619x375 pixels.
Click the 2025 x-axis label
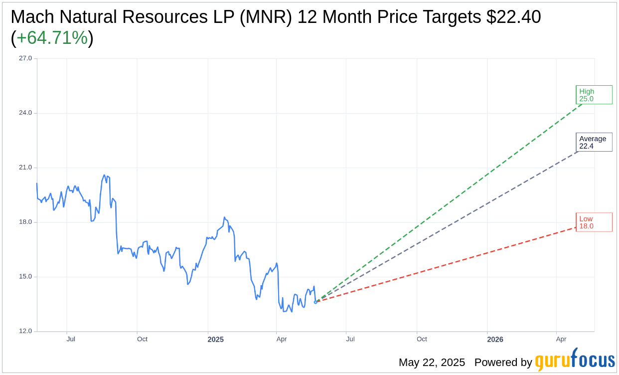click(x=216, y=340)
